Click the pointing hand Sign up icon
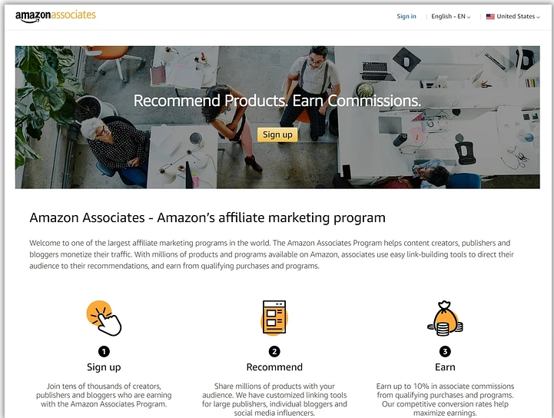This screenshot has height=418, width=554. coord(104,318)
